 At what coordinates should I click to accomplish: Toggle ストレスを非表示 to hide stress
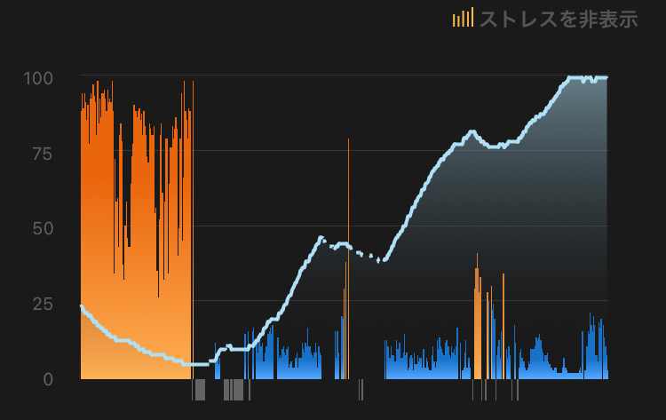(x=559, y=20)
